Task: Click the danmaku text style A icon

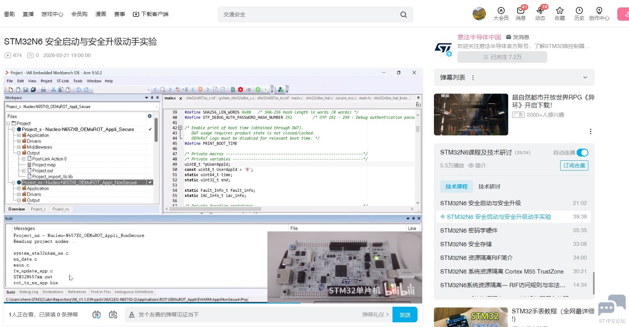Action: click(x=132, y=315)
